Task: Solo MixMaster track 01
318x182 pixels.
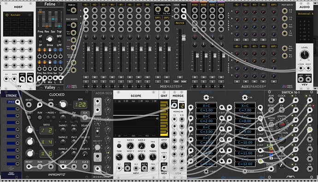Action: 86,81
